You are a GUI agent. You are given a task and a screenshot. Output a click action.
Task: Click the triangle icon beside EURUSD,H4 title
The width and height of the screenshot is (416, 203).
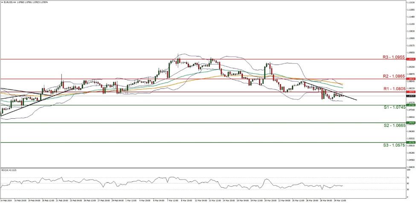pyautogui.click(x=2, y=3)
